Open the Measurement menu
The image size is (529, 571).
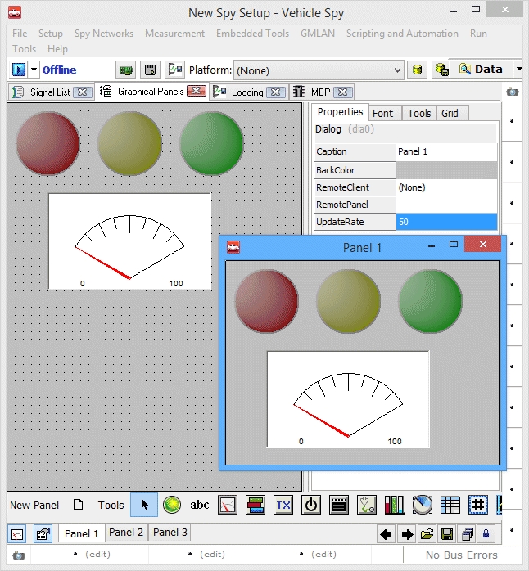pyautogui.click(x=174, y=34)
